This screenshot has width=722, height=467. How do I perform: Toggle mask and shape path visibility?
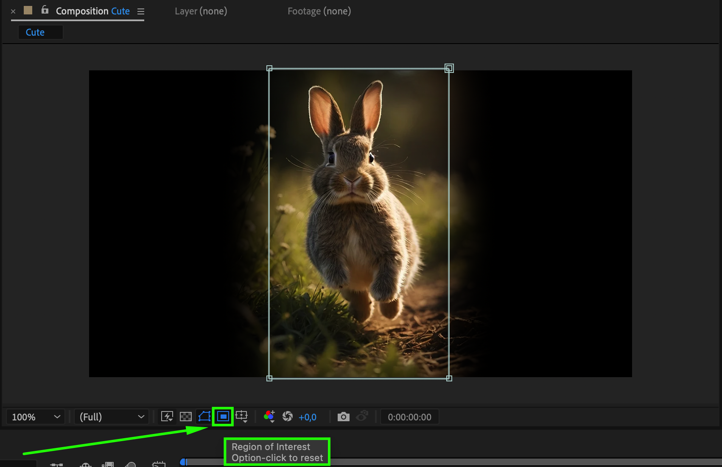click(204, 417)
